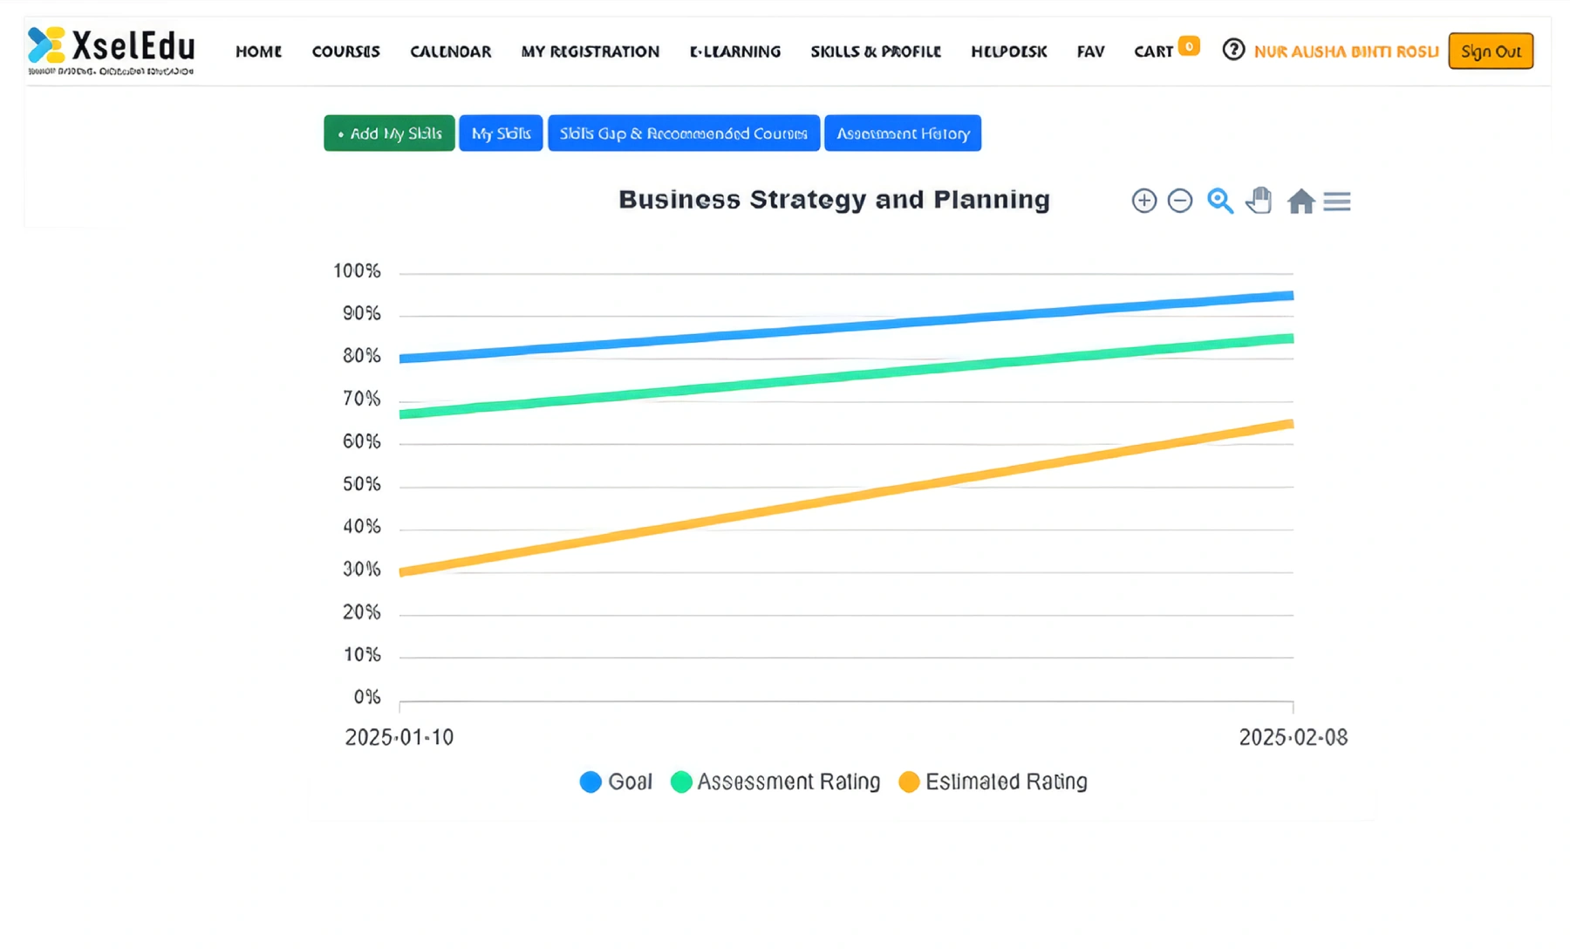Toggle Assessment Rating series in legend
Viewport: 1570px width, 950px height.
pos(775,782)
